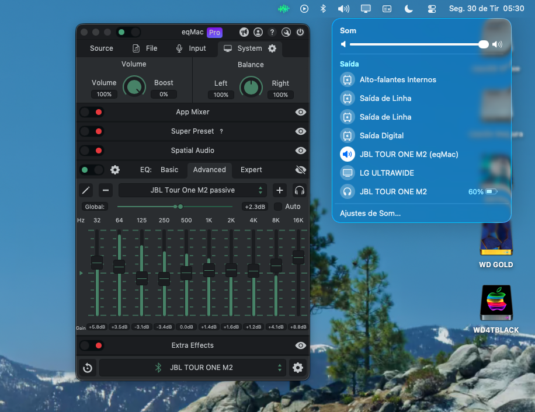Click the plus add preset button

pyautogui.click(x=279, y=190)
